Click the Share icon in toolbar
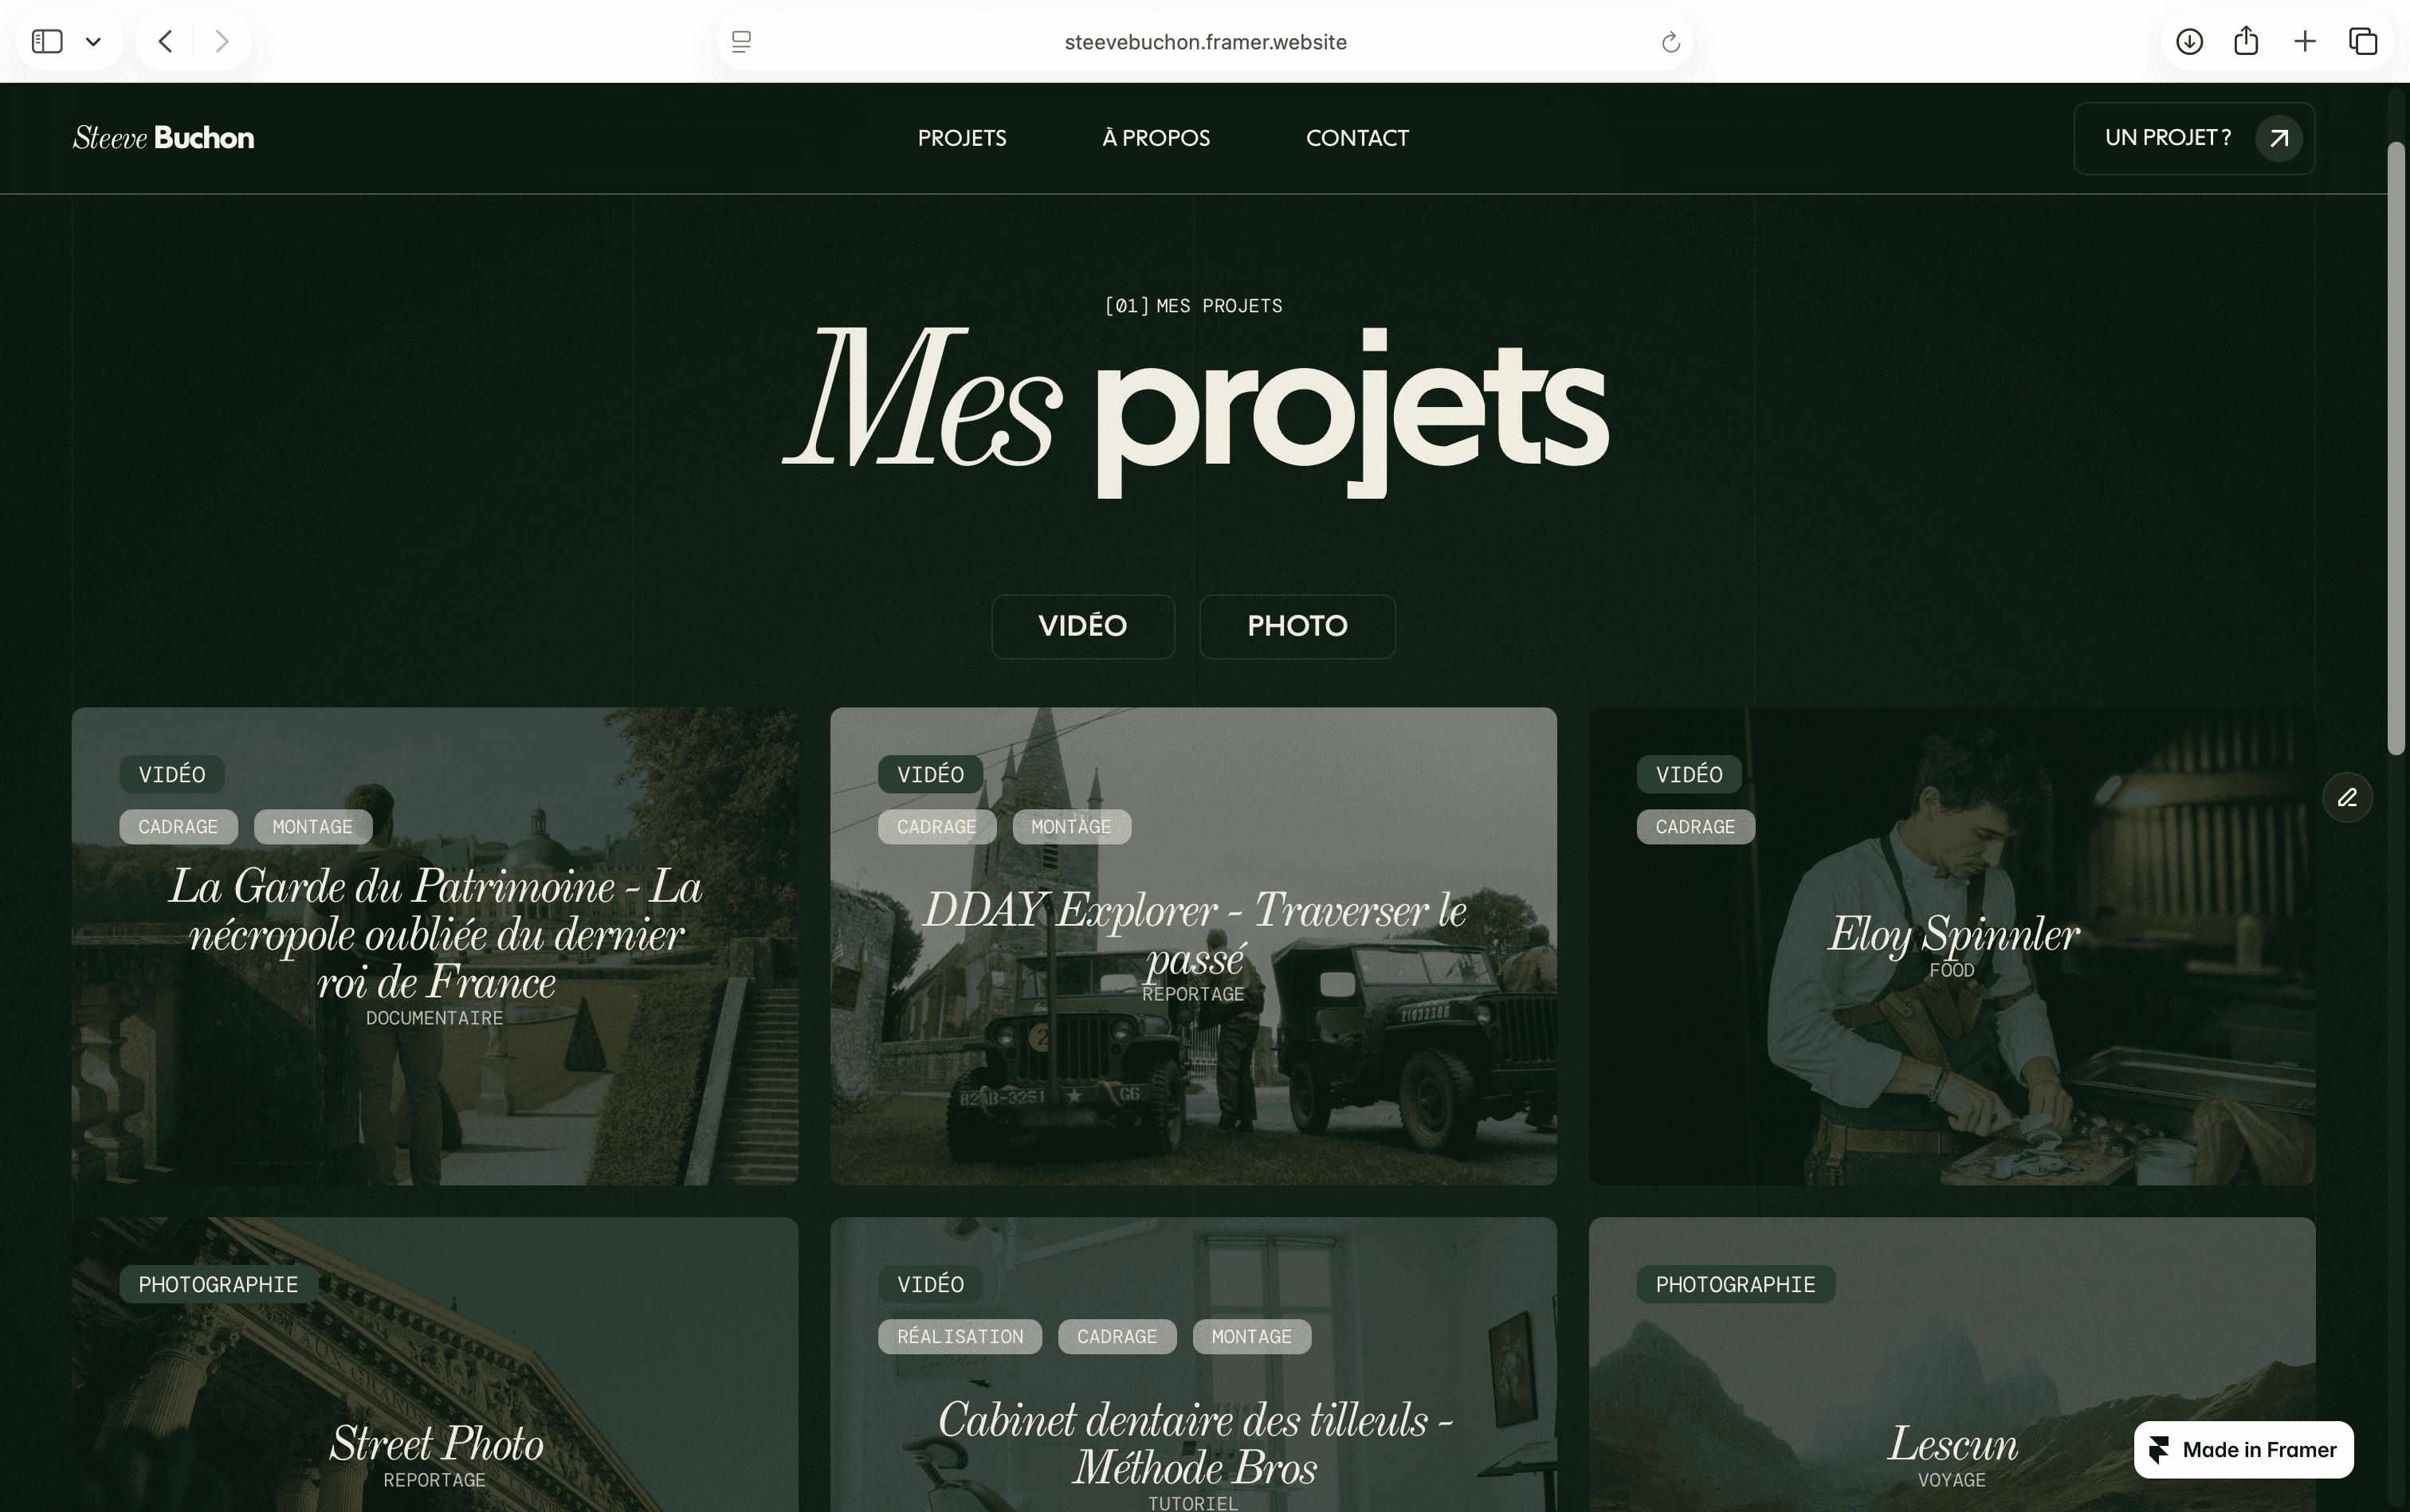 (2246, 40)
